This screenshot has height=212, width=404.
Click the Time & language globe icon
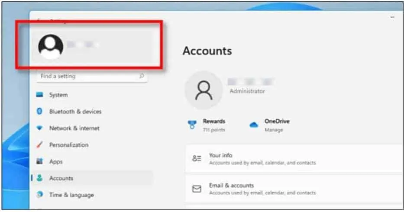tap(40, 195)
